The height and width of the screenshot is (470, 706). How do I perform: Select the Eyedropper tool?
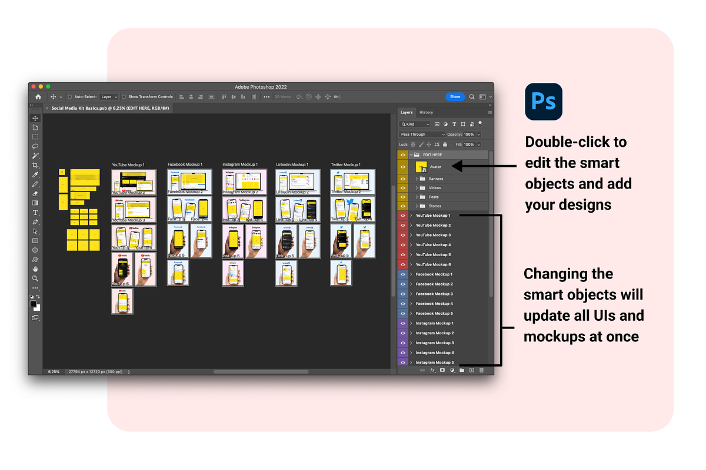[35, 174]
